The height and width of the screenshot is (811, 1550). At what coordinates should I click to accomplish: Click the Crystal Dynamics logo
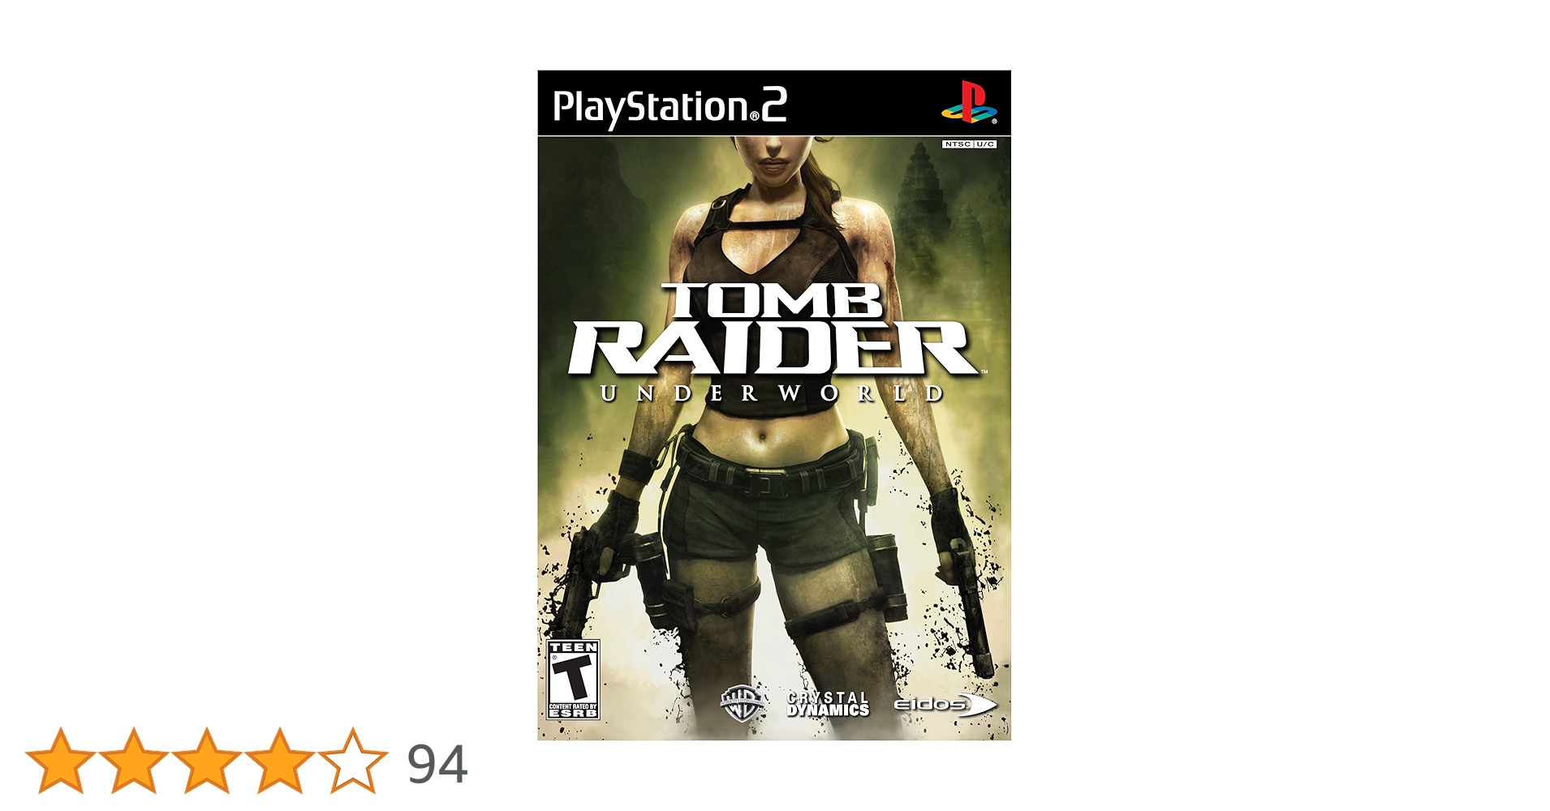click(828, 704)
